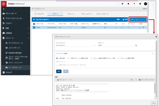Click the LUN column header
The width and height of the screenshot is (159, 106).
pos(141,24)
